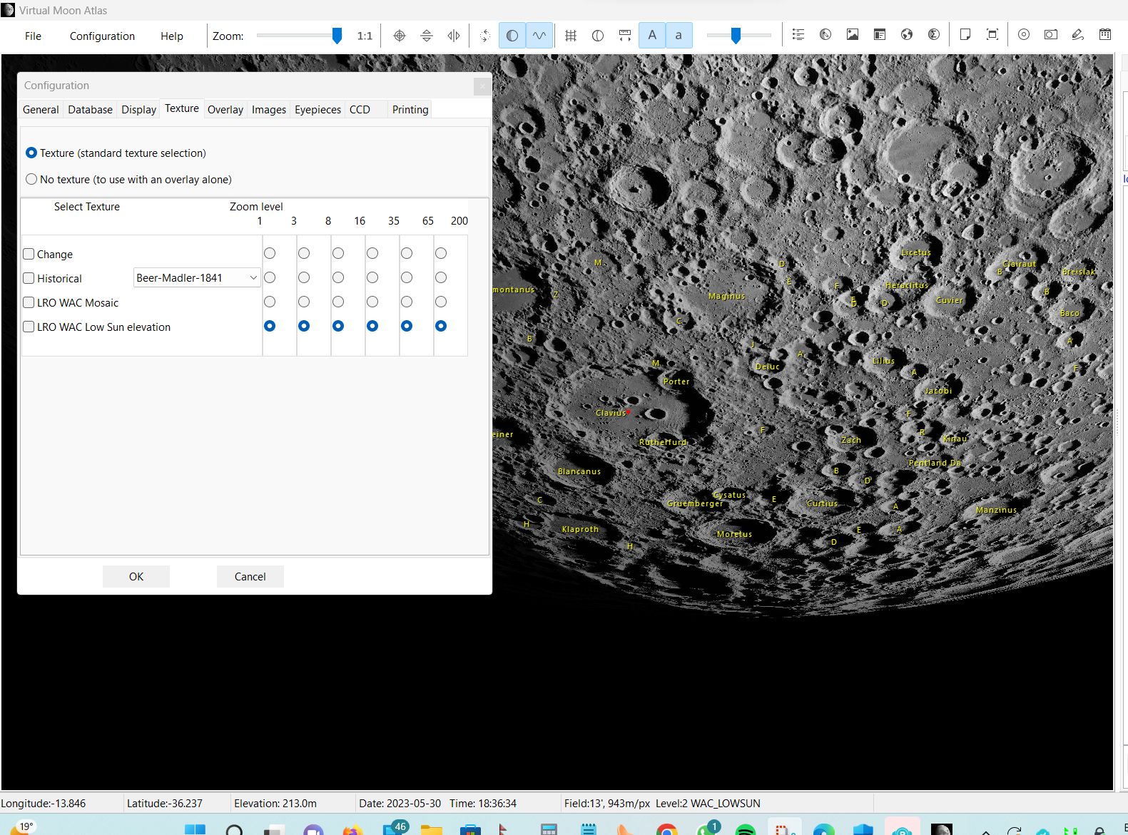Click the Maginus crater label

tap(726, 296)
